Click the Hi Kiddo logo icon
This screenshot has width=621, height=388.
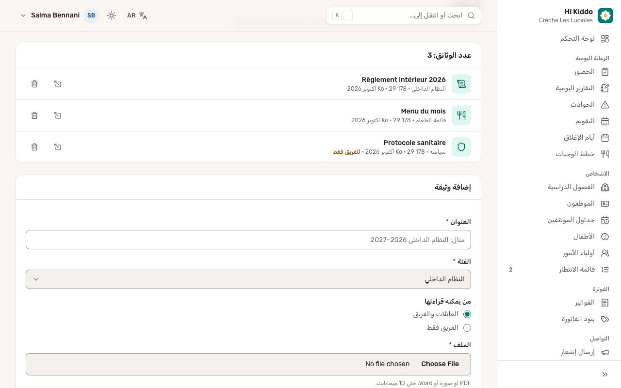pos(605,16)
